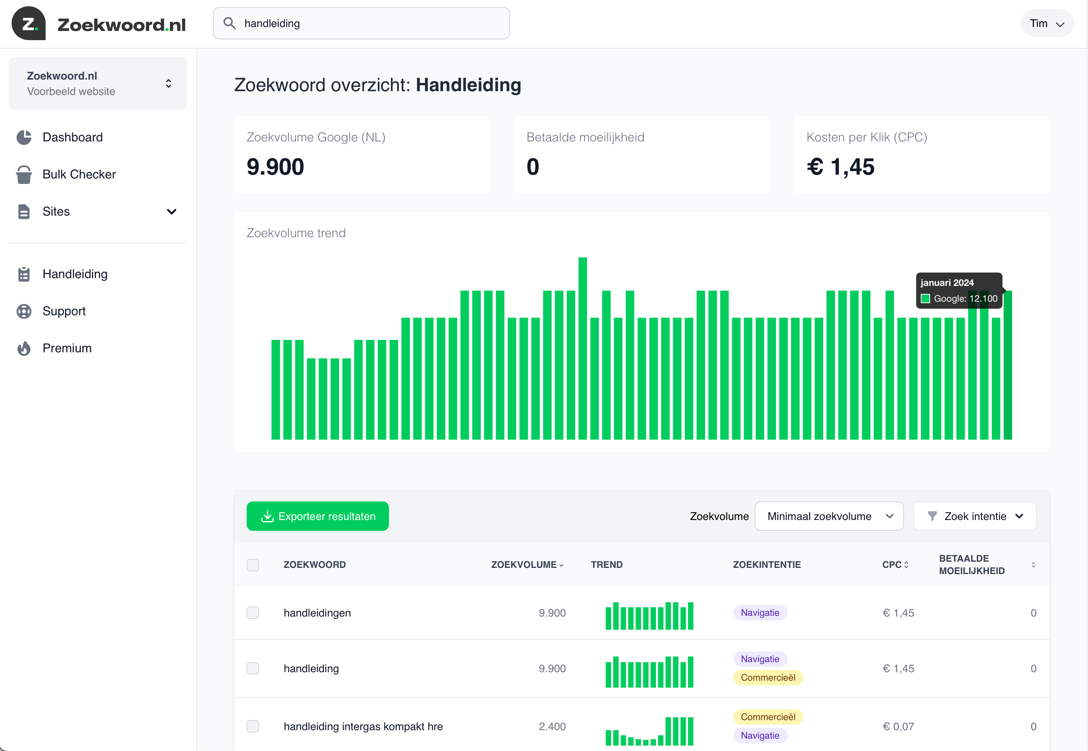This screenshot has width=1088, height=751.
Task: Open Dashboard via its pie chart icon
Action: (x=24, y=138)
